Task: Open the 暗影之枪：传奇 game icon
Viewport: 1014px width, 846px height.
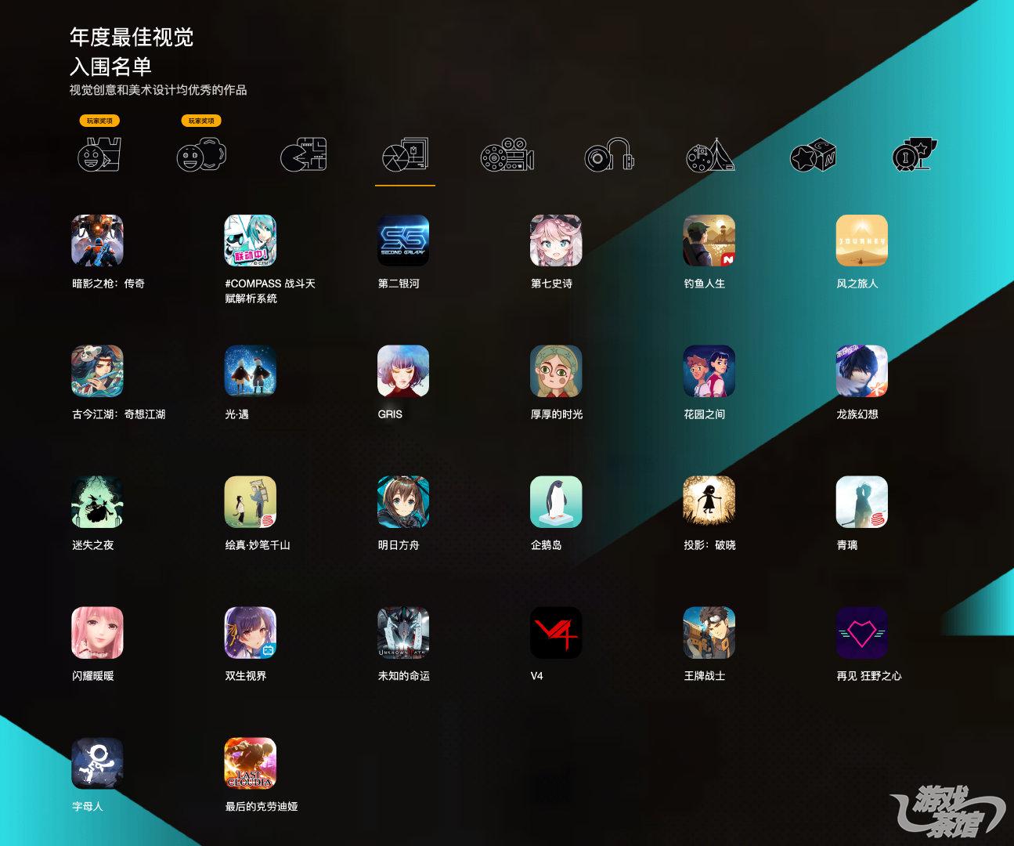Action: coord(97,240)
